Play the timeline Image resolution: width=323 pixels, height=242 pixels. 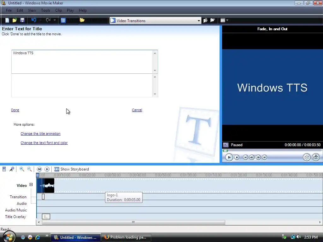[47, 169]
